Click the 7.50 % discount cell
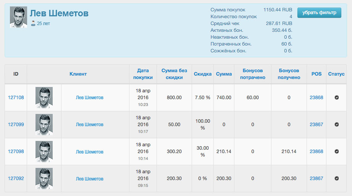Screen dimensions: 352x196 [x=203, y=98]
